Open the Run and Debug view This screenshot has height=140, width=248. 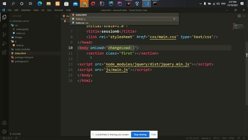4,43
